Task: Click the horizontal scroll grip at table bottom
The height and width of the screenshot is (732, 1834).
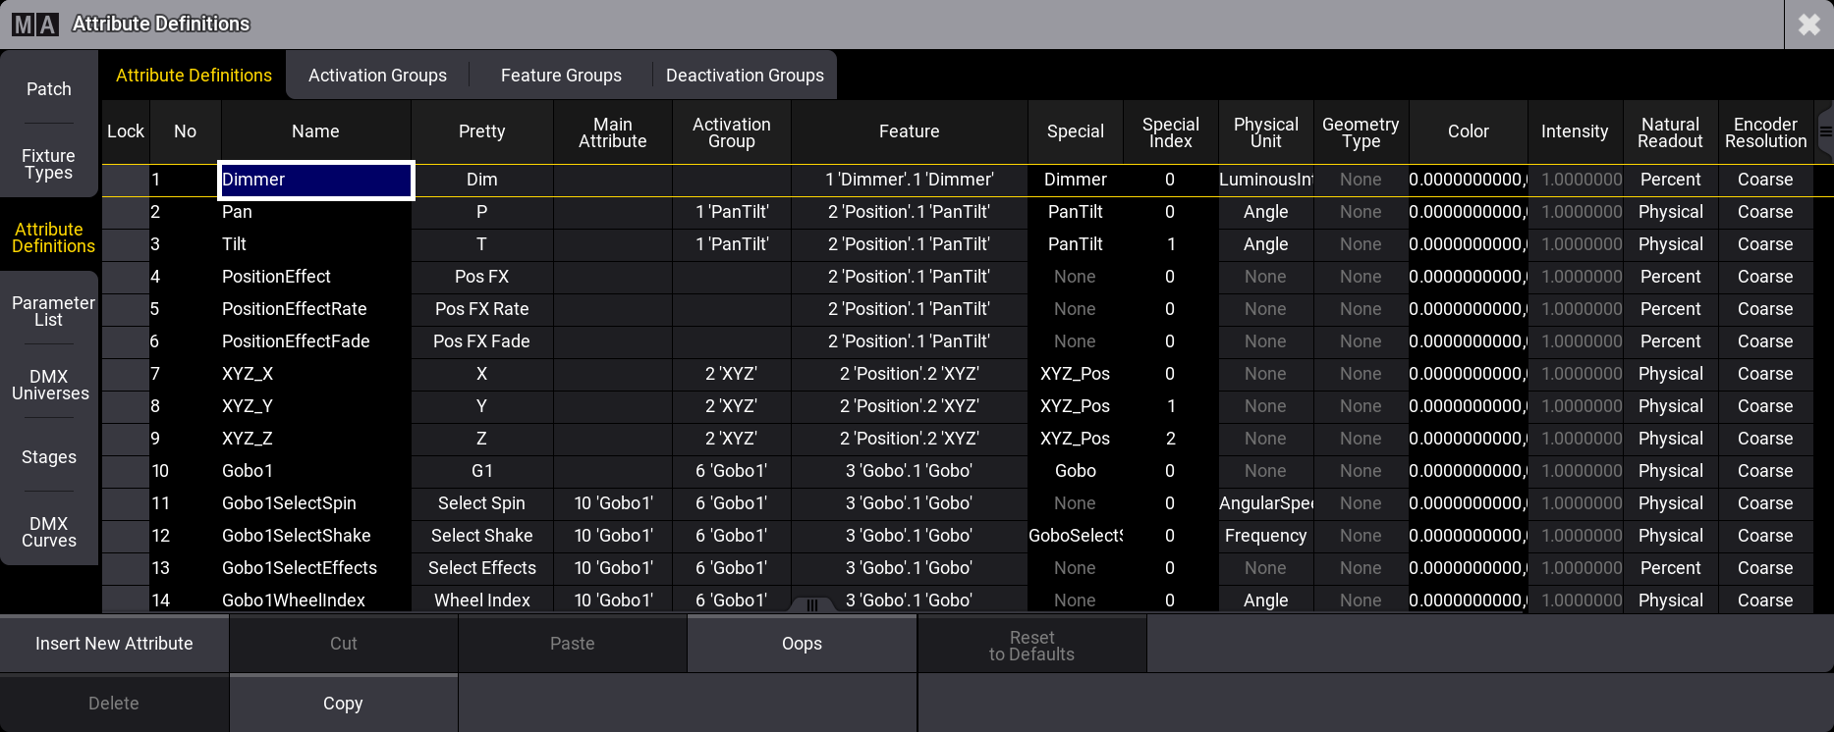Action: tap(811, 604)
